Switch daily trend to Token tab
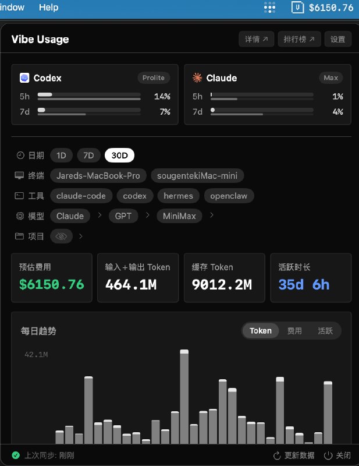359x466 pixels. point(261,331)
